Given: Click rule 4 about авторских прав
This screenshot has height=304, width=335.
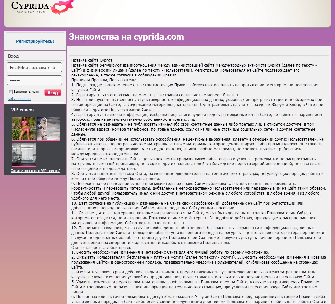Looking at the screenshot, I should click(196, 117).
